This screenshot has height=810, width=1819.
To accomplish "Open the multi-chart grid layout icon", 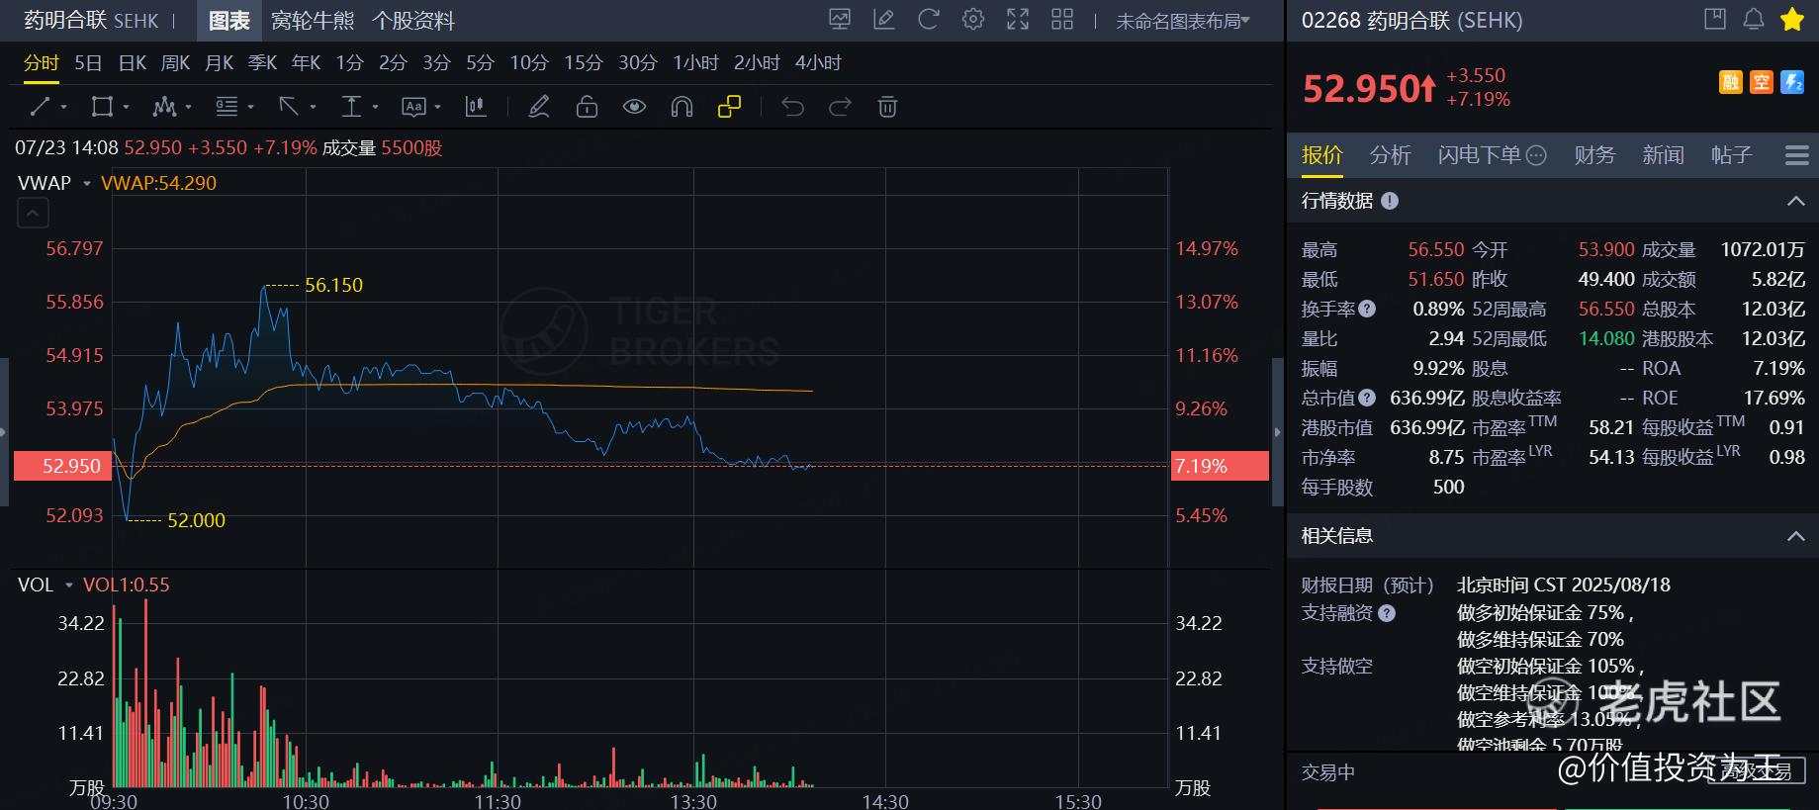I will (x=1062, y=19).
